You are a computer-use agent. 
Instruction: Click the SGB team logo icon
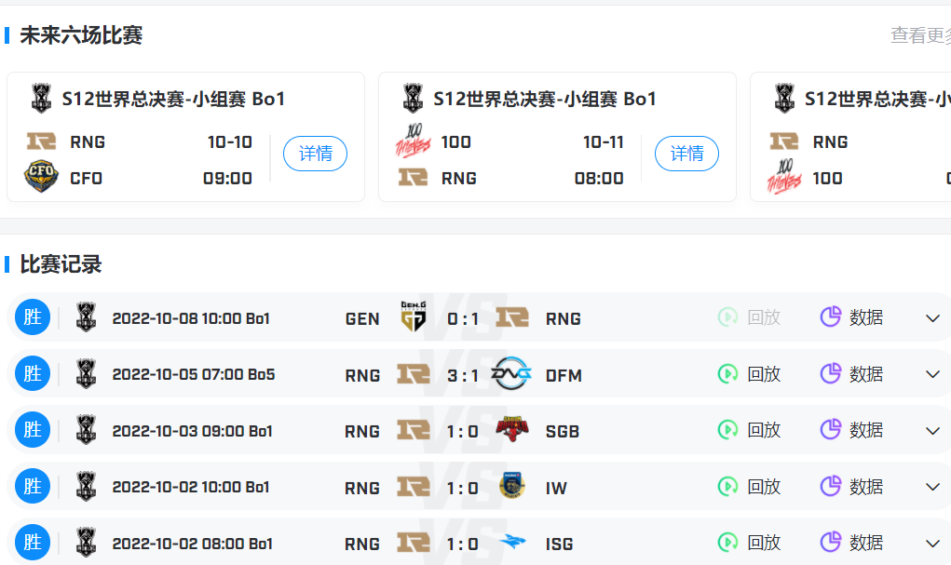coord(511,430)
